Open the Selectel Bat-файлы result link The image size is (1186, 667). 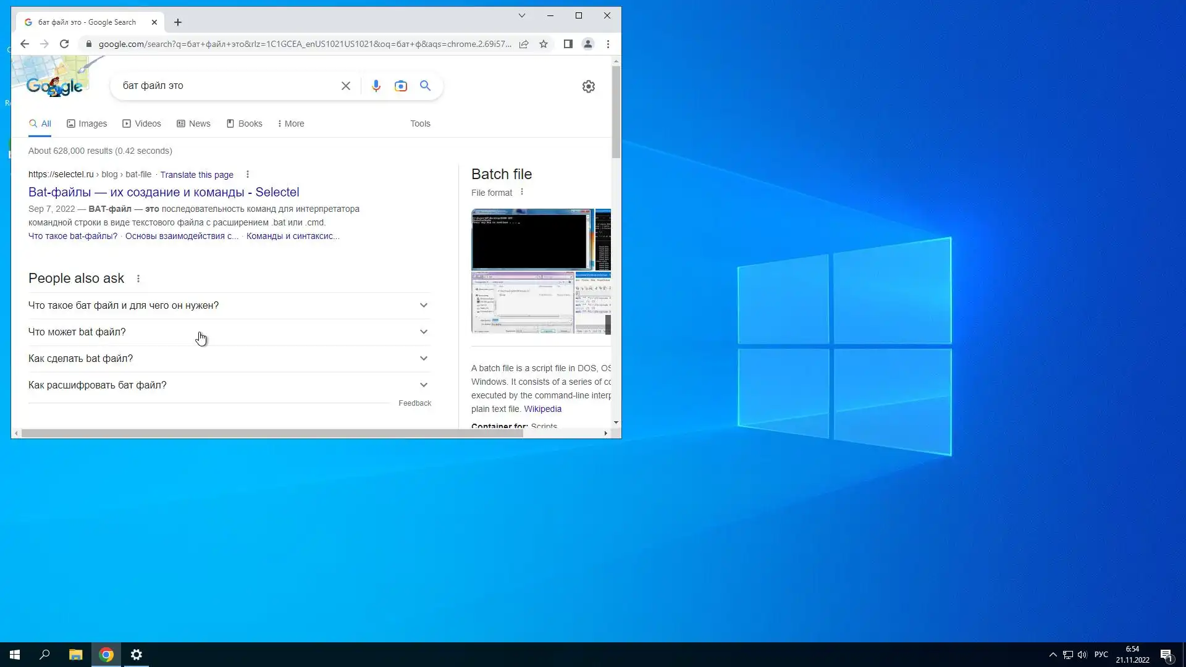coord(164,192)
